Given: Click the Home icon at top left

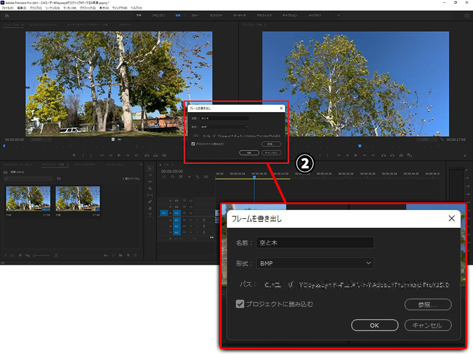Looking at the screenshot, I should (x=7, y=15).
